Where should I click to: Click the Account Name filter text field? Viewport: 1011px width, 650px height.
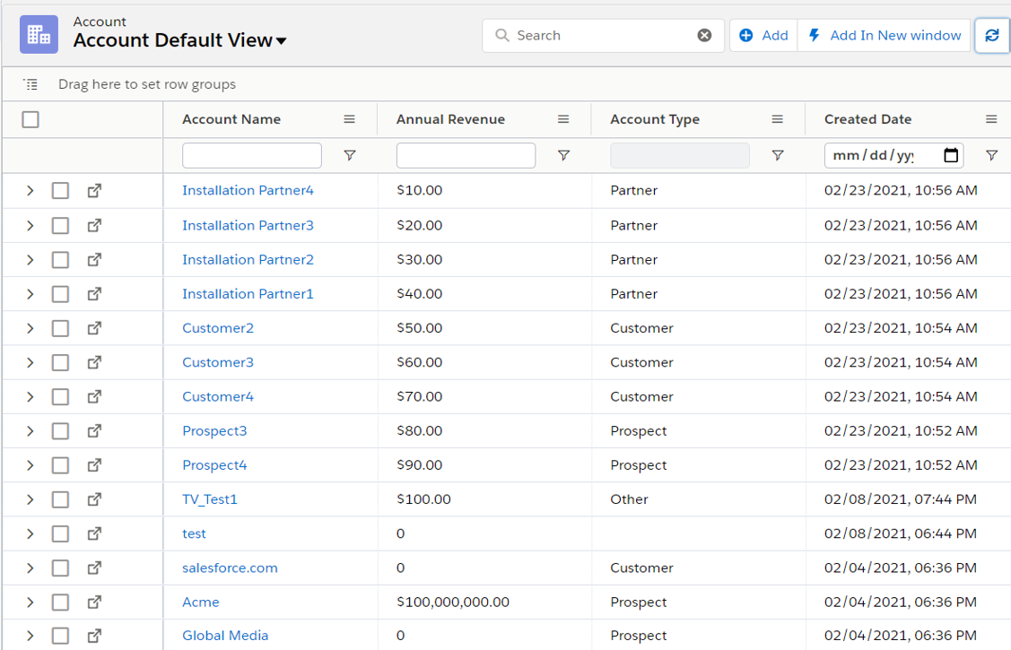point(251,155)
